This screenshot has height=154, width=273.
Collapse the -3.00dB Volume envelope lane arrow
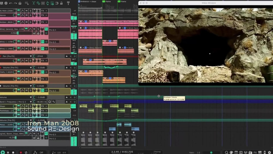[67, 97]
